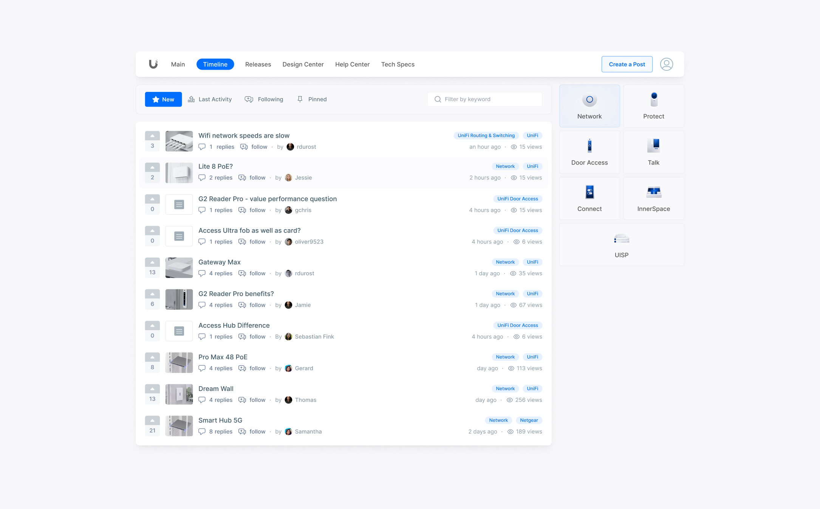820x509 pixels.
Task: Click the Ubiquiti logo icon
Action: tap(153, 64)
